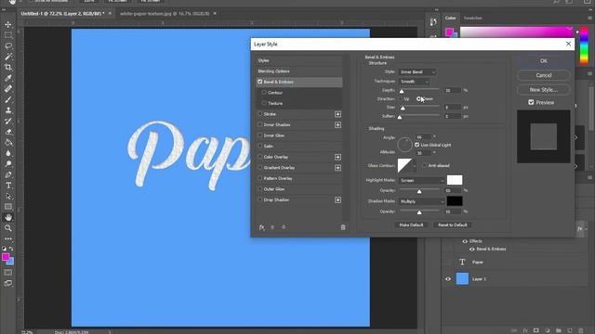595x334 pixels.
Task: Select the Hand tool
Action: click(8, 217)
